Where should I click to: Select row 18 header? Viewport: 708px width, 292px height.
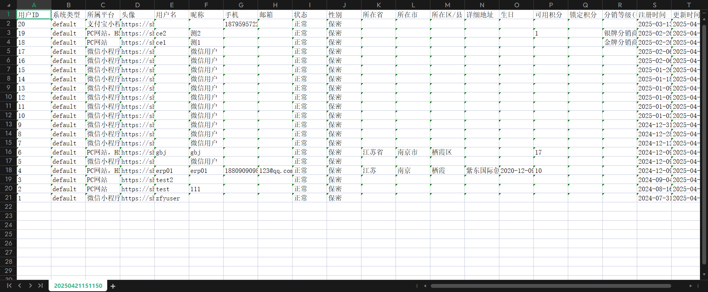[8, 170]
